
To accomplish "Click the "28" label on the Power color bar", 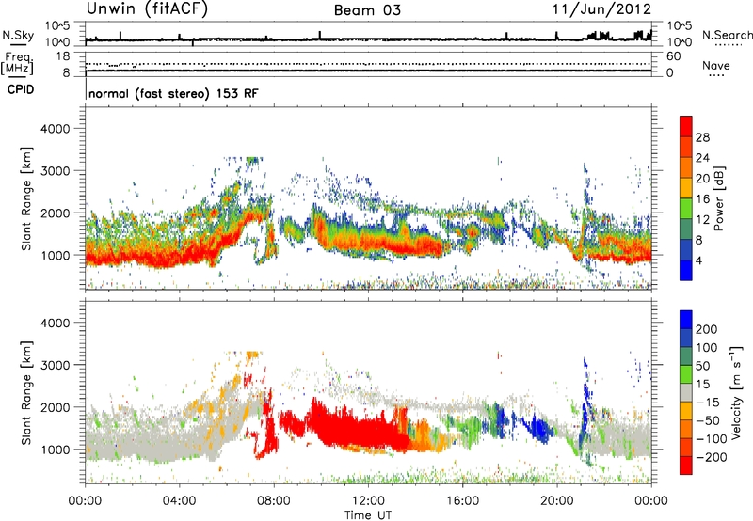I will (x=702, y=137).
